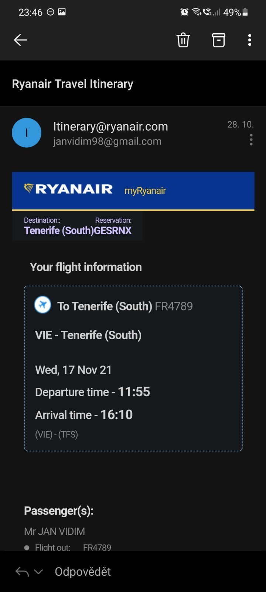Viewport: 266px width, 592px height.
Task: Tap the airplane icon in flight card
Action: pos(43,305)
